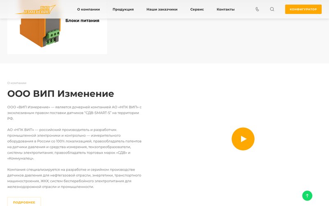
Task: Play the company video
Action: click(243, 139)
